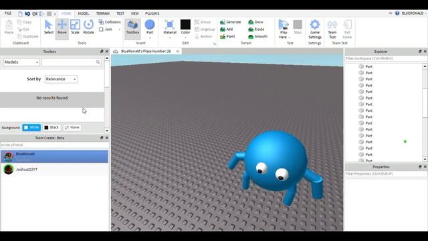Image resolution: width=428 pixels, height=241 pixels.
Task: Click the terrain Add tool
Action: pyautogui.click(x=227, y=29)
